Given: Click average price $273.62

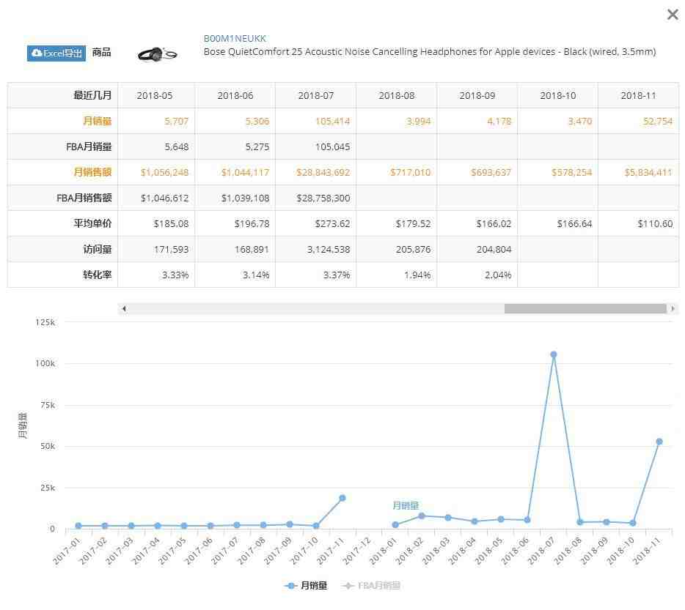Looking at the screenshot, I should [332, 224].
